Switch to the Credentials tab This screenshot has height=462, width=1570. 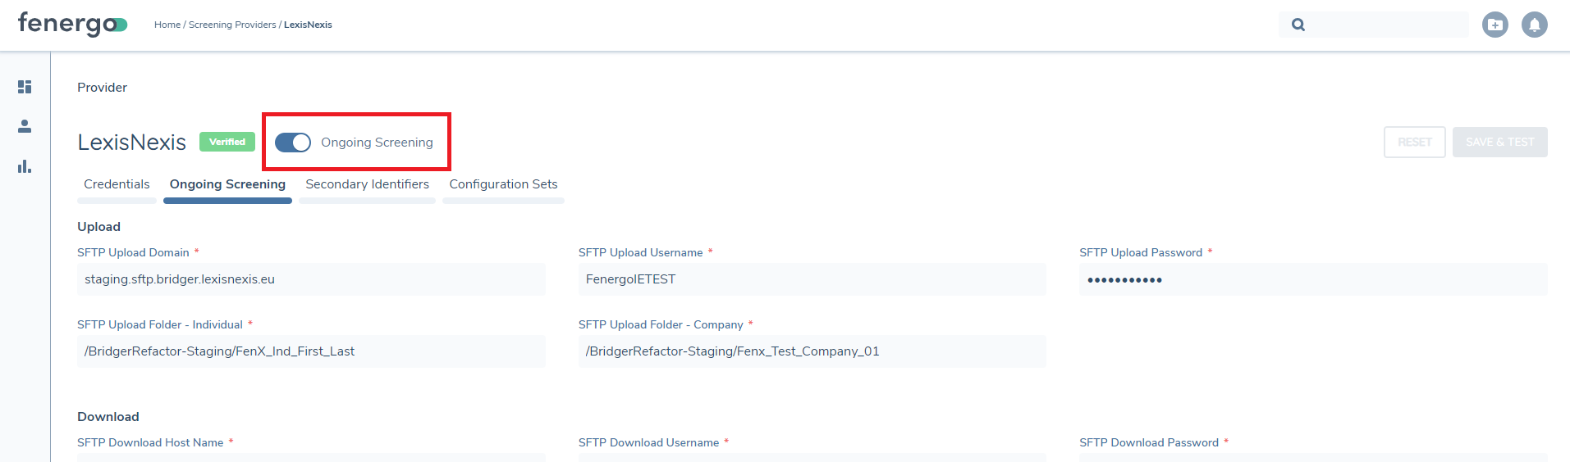pyautogui.click(x=117, y=184)
